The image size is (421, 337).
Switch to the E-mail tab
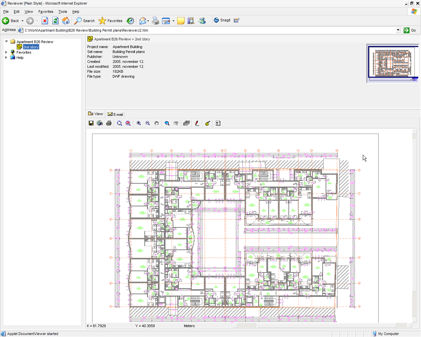click(115, 114)
